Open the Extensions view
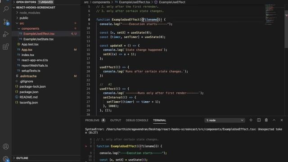Screen dimensions: 288x162 tap(6, 47)
